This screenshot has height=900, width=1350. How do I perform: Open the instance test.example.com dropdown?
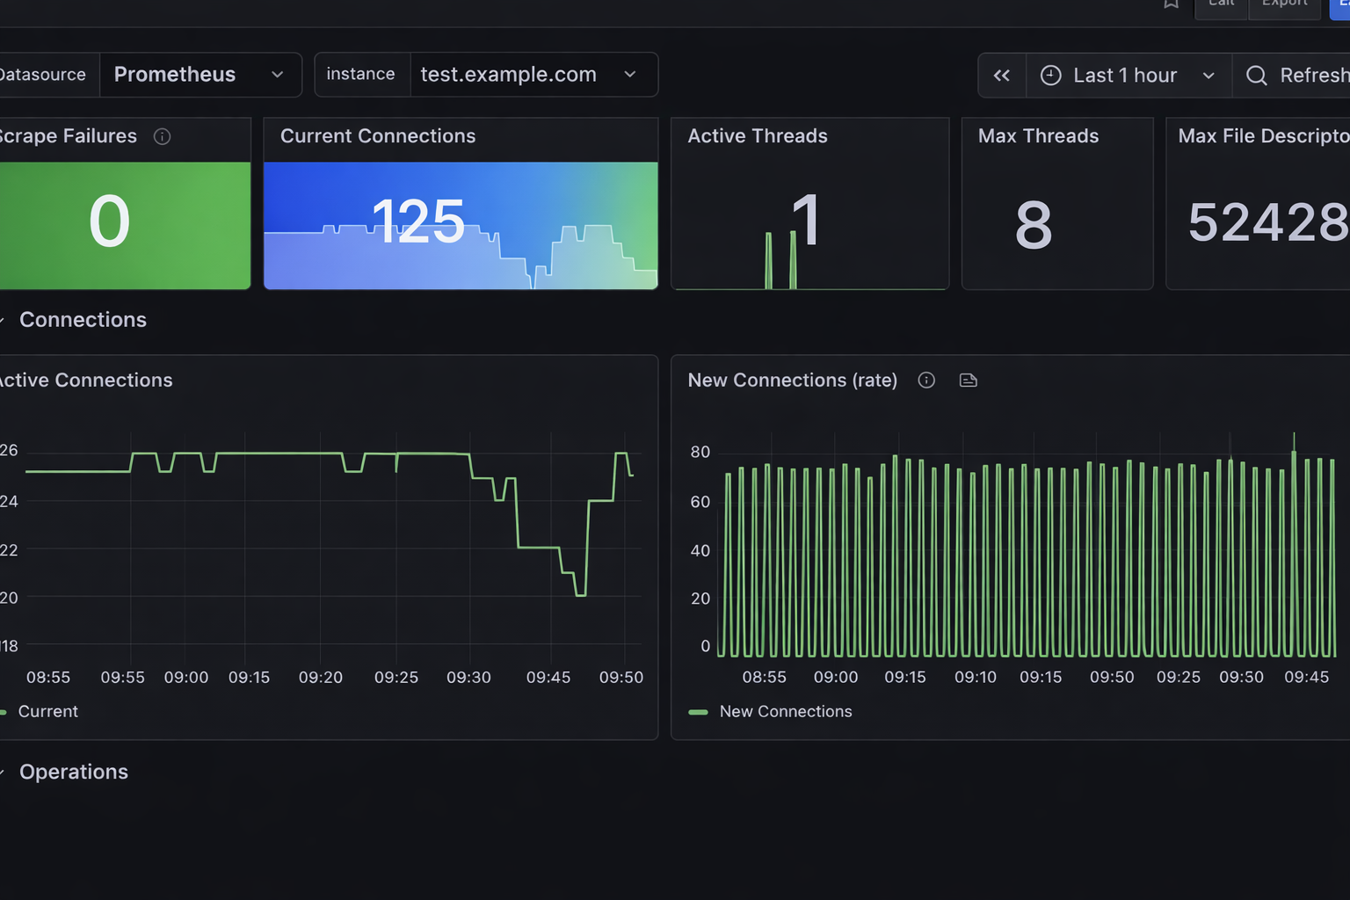(x=533, y=75)
